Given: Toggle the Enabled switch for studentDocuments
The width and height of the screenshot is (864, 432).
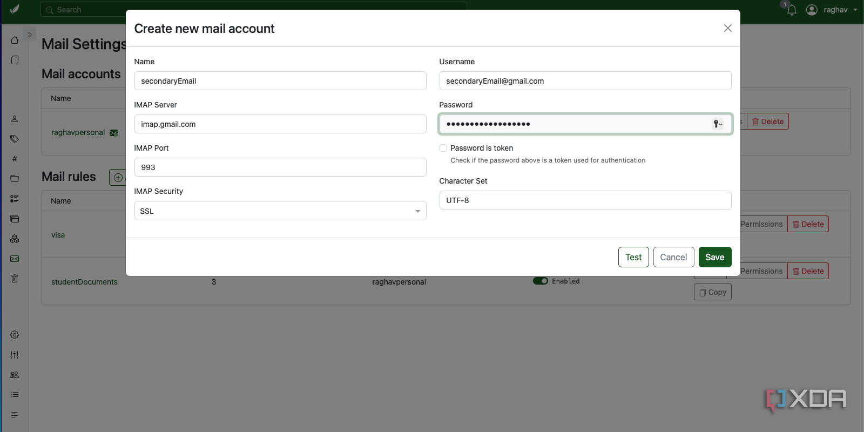Looking at the screenshot, I should (x=541, y=281).
